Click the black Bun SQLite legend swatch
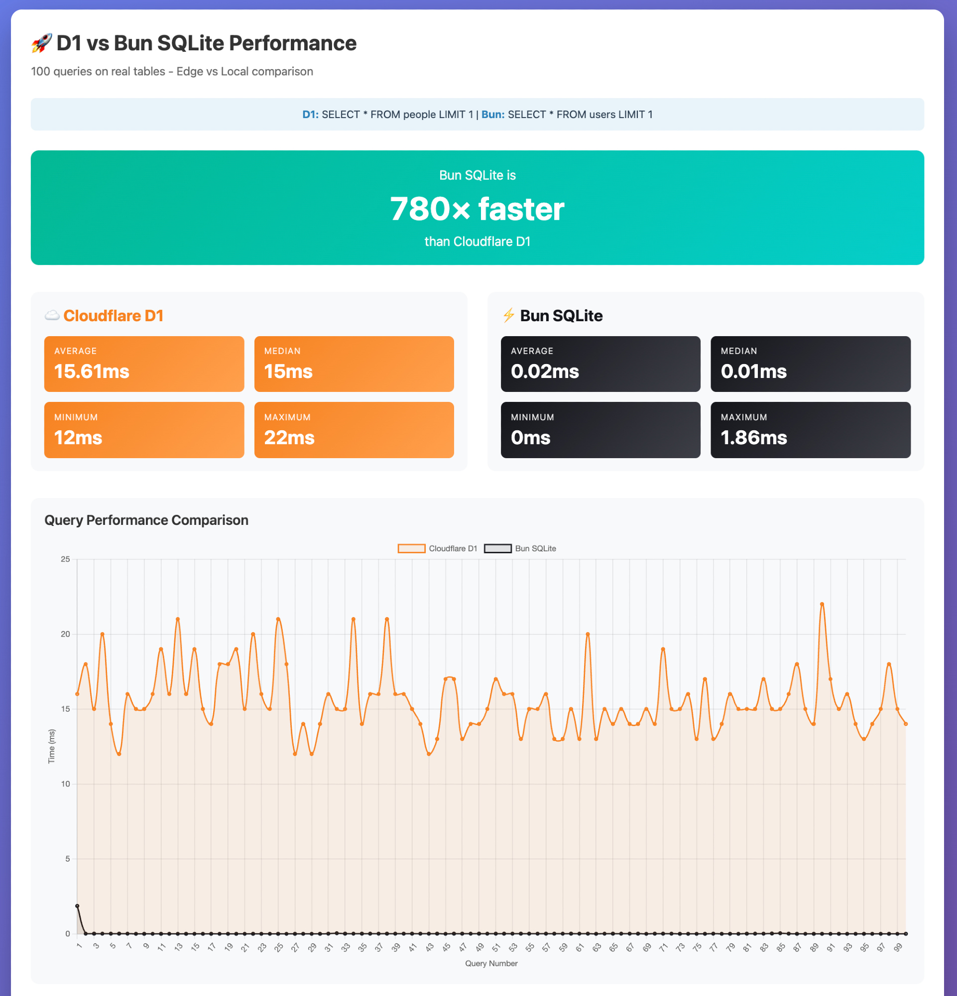This screenshot has width=957, height=996. pyautogui.click(x=497, y=548)
